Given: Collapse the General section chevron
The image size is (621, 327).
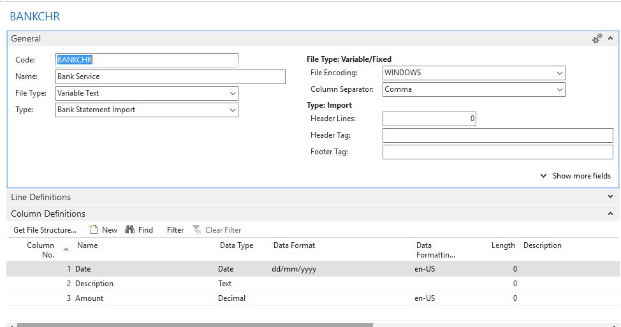Looking at the screenshot, I should click(610, 38).
